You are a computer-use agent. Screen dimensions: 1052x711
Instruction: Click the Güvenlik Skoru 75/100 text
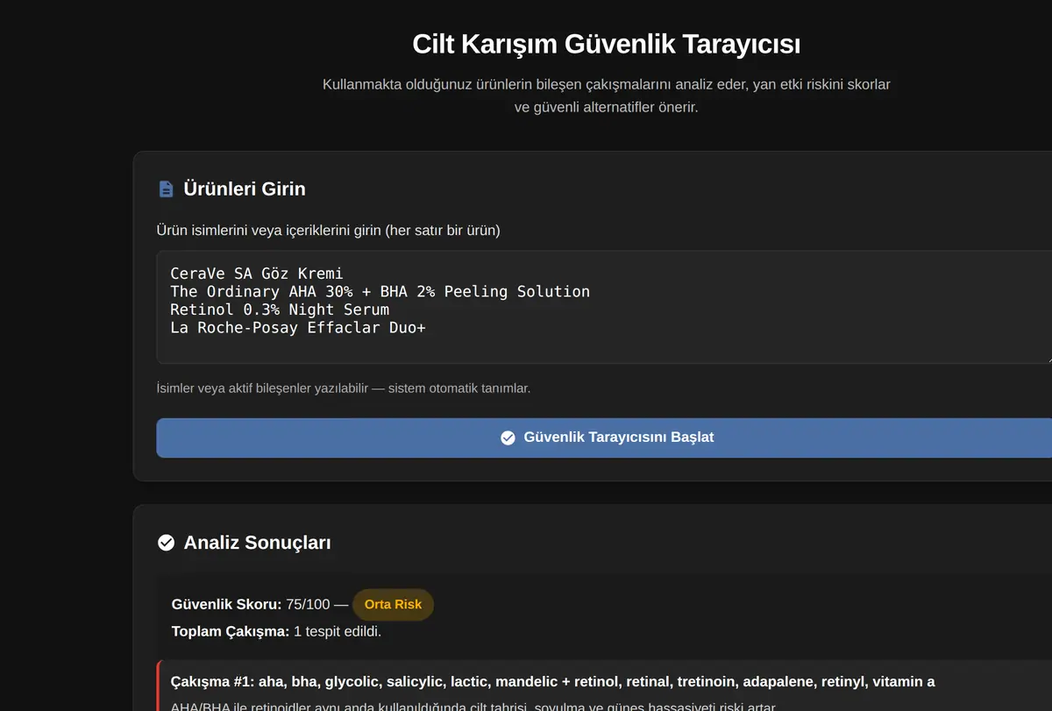[x=251, y=604]
